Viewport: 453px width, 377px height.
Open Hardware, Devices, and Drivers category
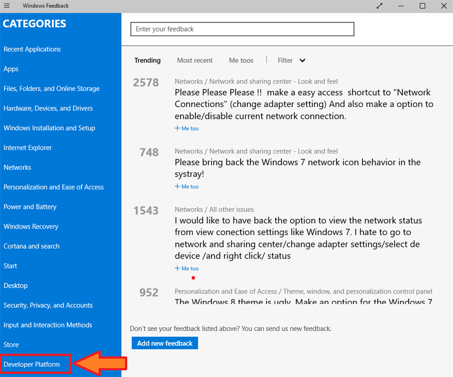click(48, 108)
